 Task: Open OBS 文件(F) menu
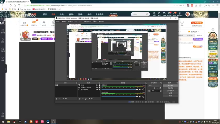click(x=58, y=21)
